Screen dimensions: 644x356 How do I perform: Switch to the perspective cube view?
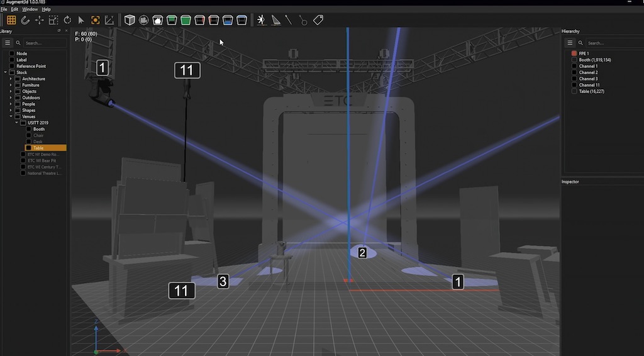coord(130,20)
